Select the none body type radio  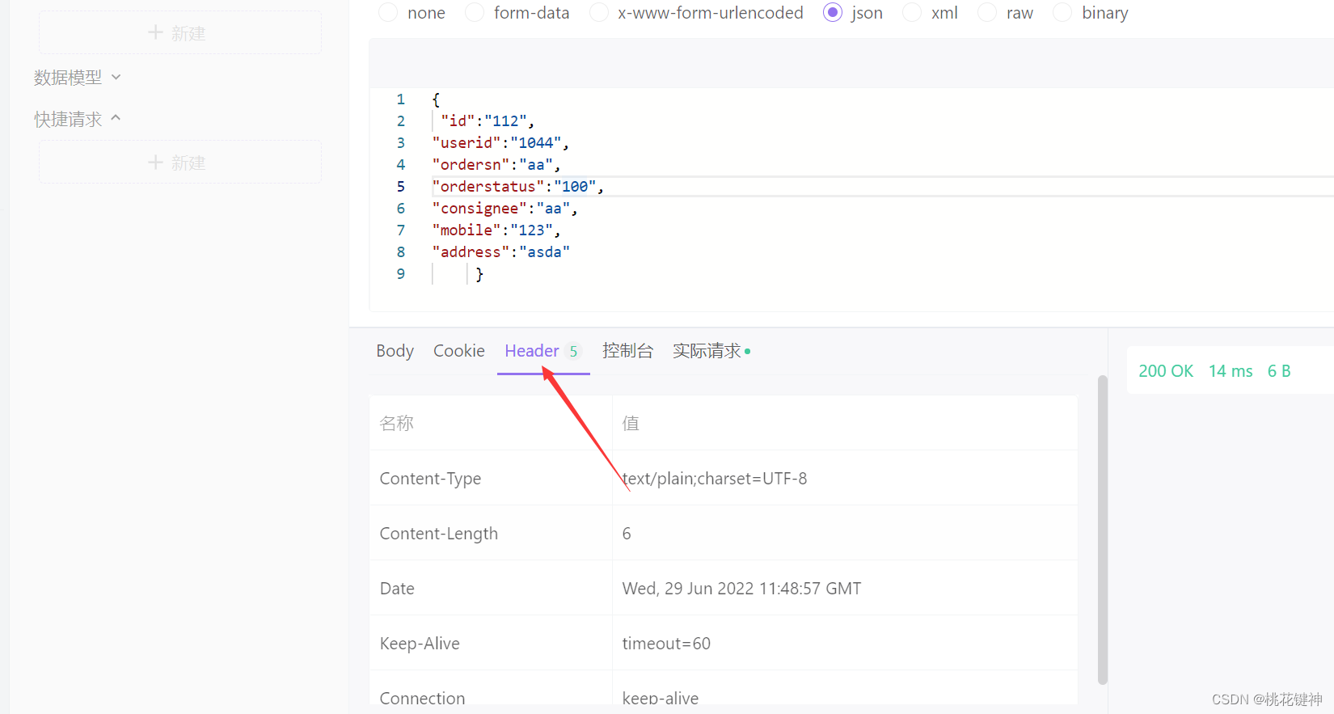(388, 13)
